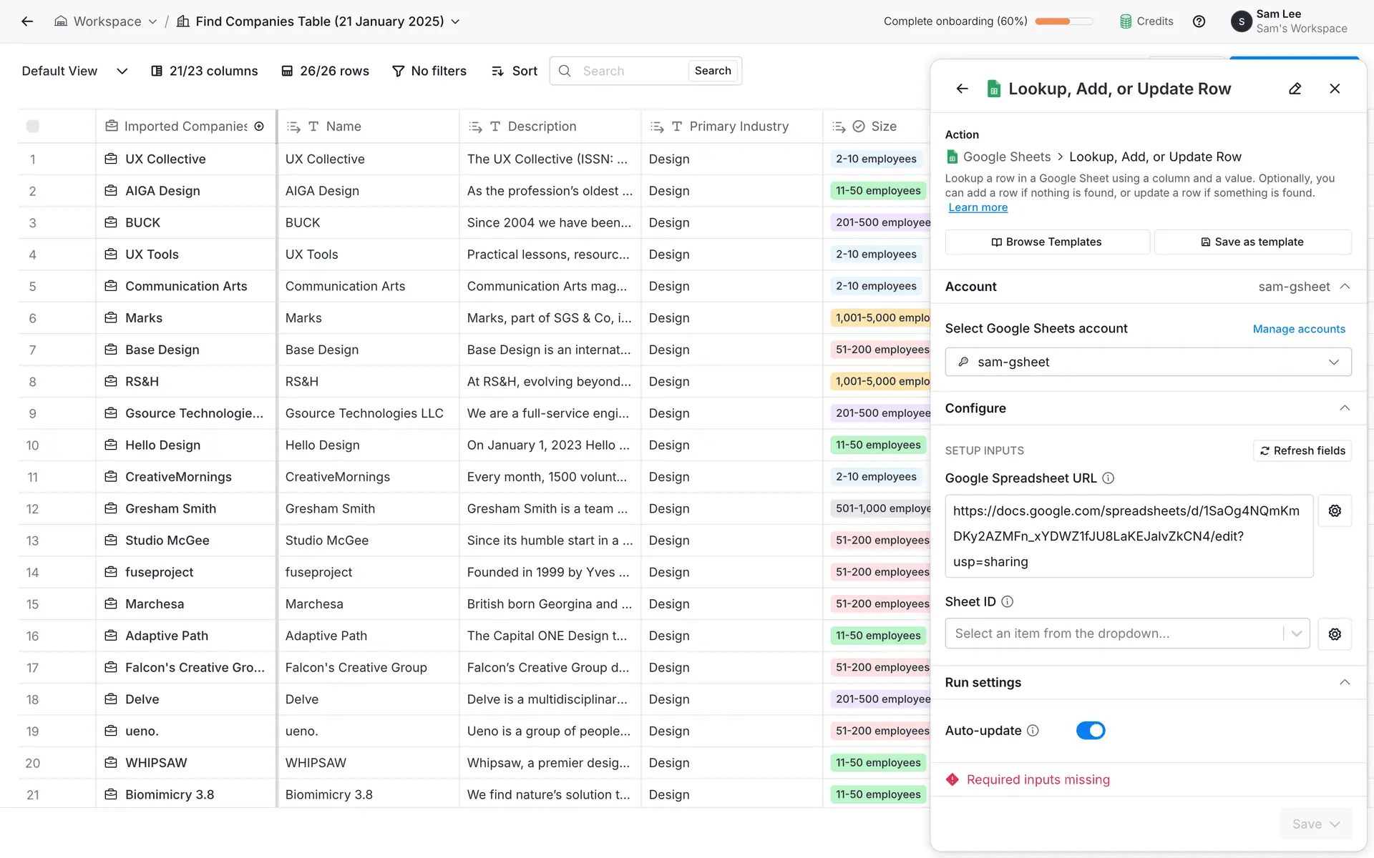Collapse the Configure section
1374x858 pixels.
pos(1344,408)
